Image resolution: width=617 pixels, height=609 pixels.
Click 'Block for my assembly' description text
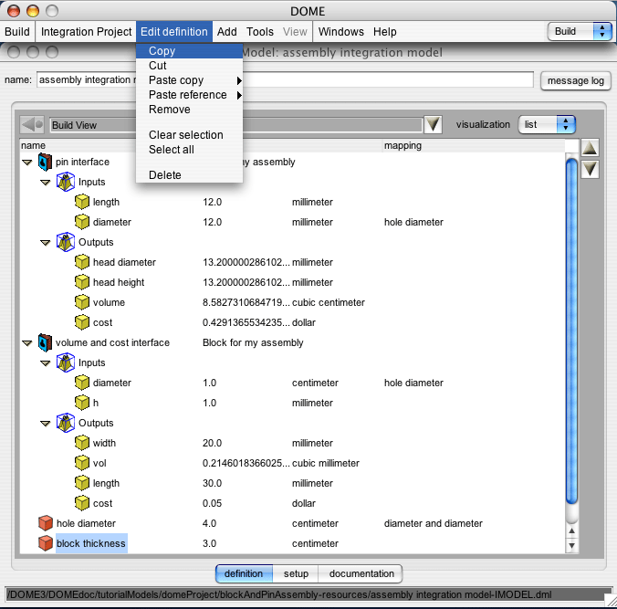[253, 342]
